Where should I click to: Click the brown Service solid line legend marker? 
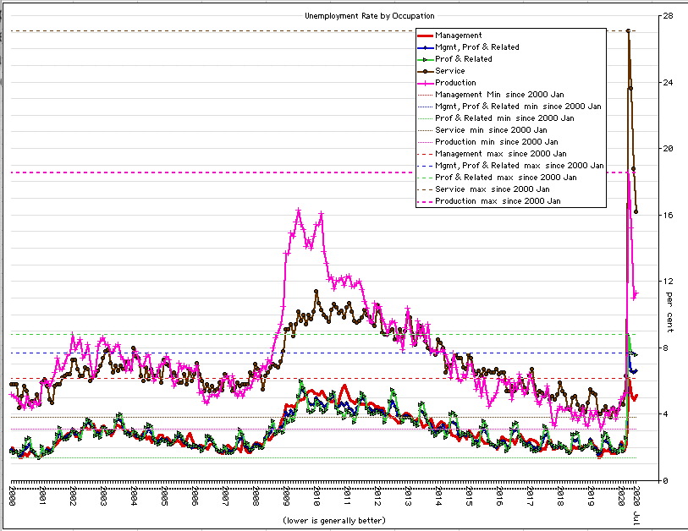[x=426, y=71]
